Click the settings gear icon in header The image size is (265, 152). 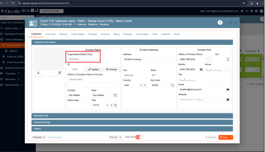click(252, 11)
